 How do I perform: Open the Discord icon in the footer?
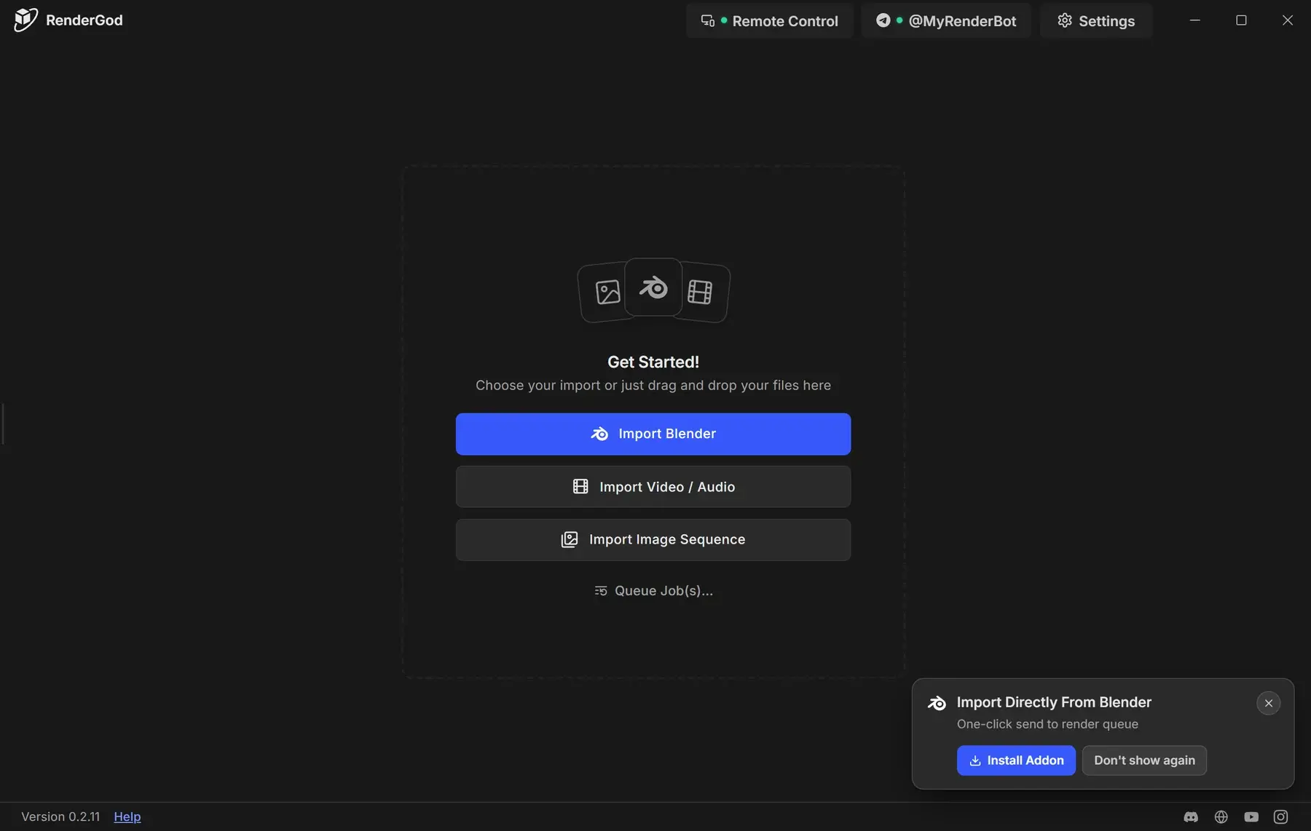pyautogui.click(x=1191, y=817)
